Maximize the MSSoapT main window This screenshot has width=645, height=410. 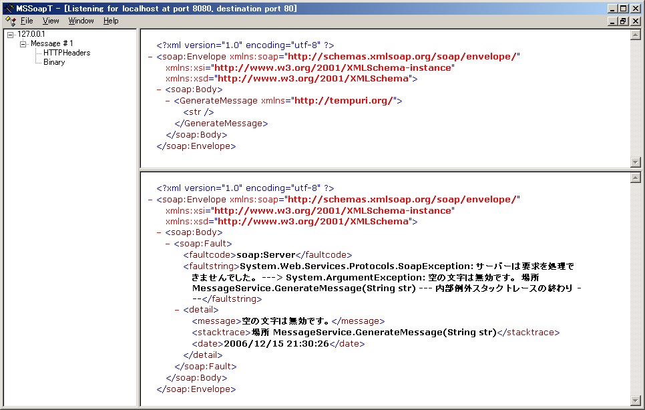pos(624,9)
